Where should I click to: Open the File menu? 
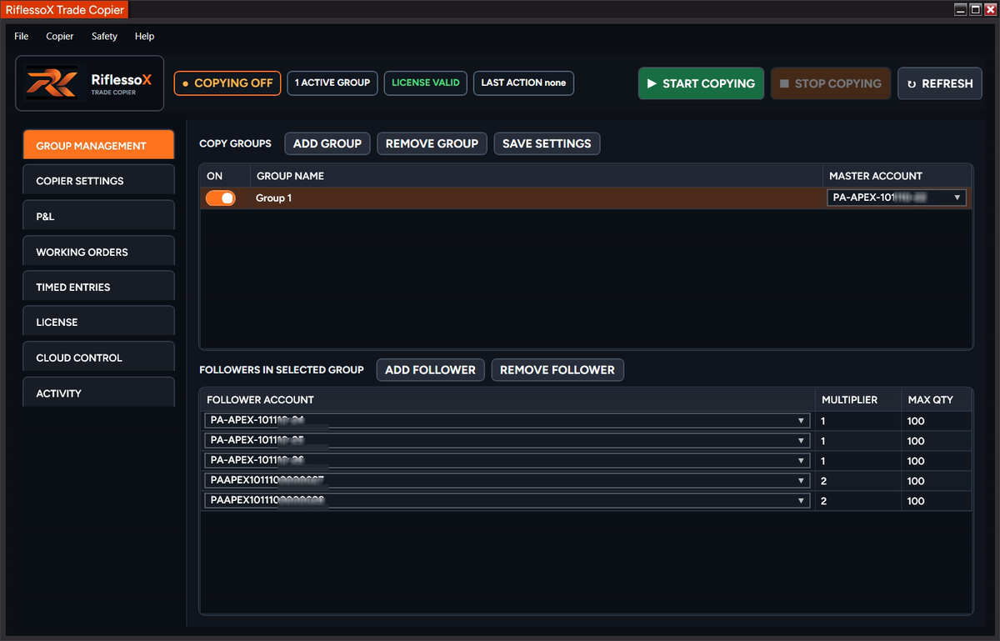click(x=22, y=37)
